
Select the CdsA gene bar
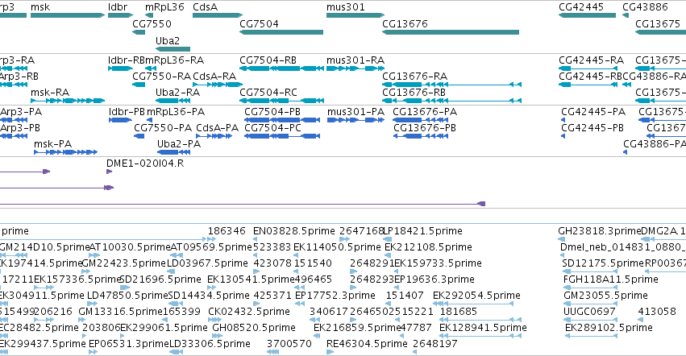click(218, 15)
